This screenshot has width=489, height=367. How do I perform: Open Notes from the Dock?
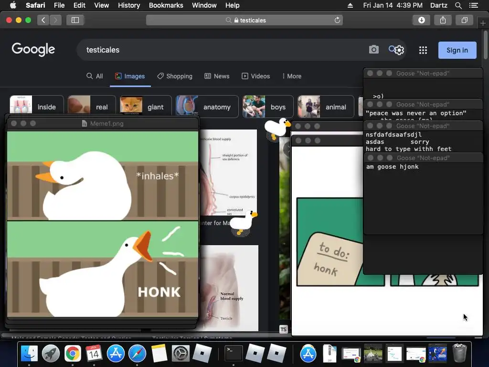159,354
